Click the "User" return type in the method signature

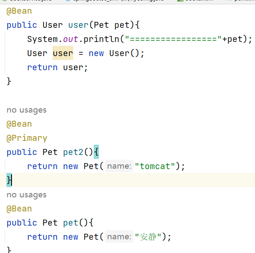tap(53, 25)
